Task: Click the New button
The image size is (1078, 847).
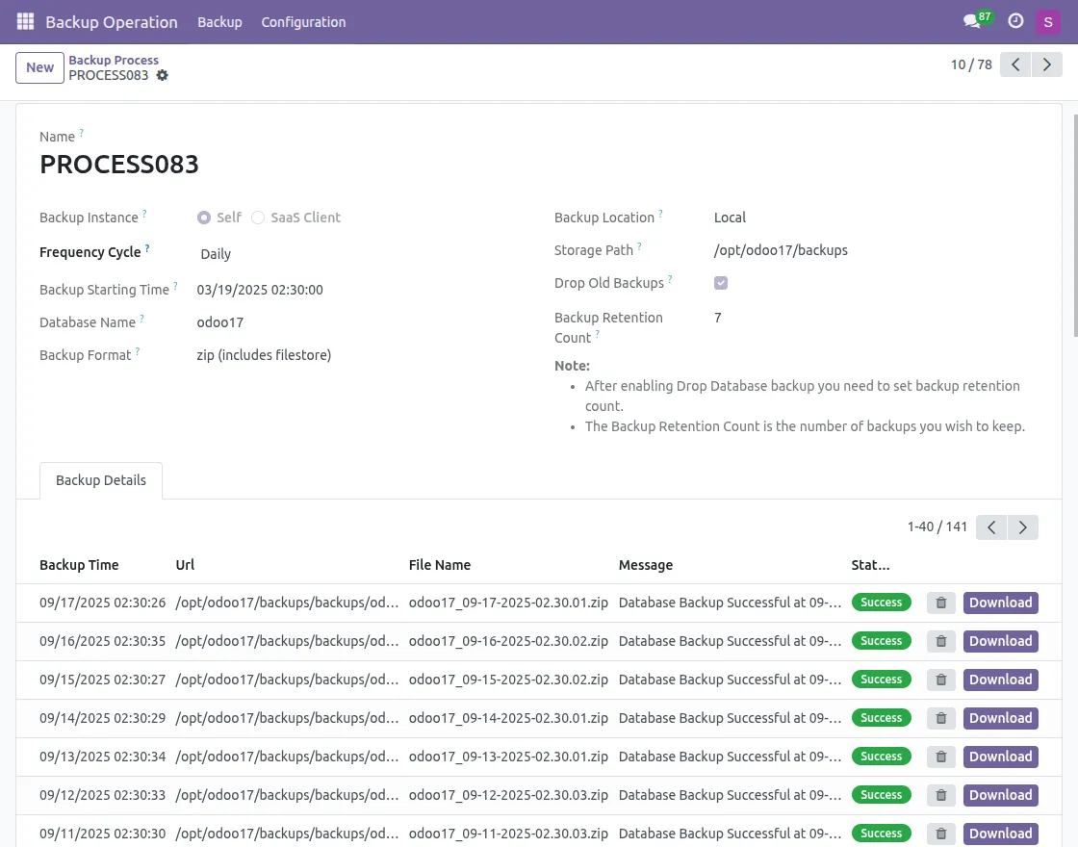Action: click(x=39, y=67)
